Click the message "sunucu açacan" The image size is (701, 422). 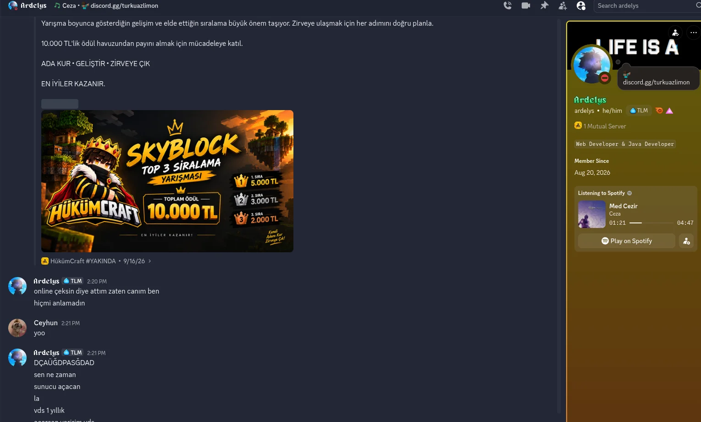(x=57, y=387)
